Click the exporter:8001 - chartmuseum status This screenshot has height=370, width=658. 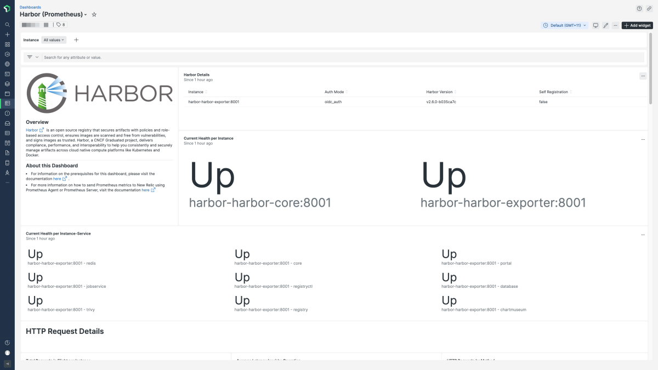(x=484, y=304)
